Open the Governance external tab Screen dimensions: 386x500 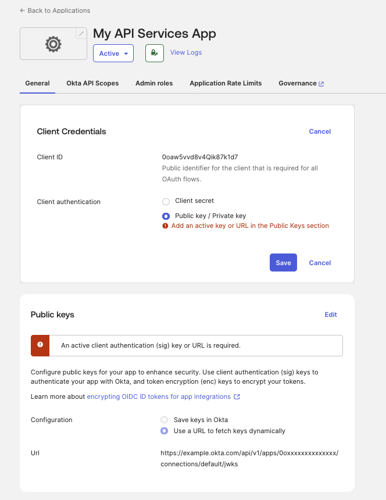[301, 83]
